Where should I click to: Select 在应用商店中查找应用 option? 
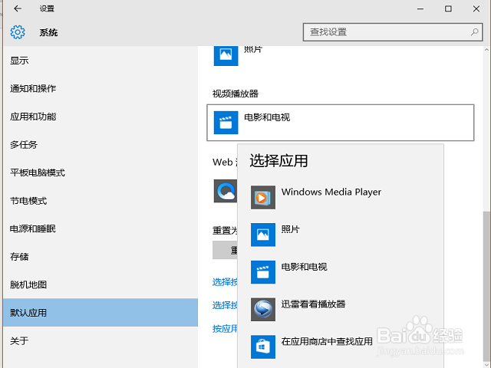(327, 341)
